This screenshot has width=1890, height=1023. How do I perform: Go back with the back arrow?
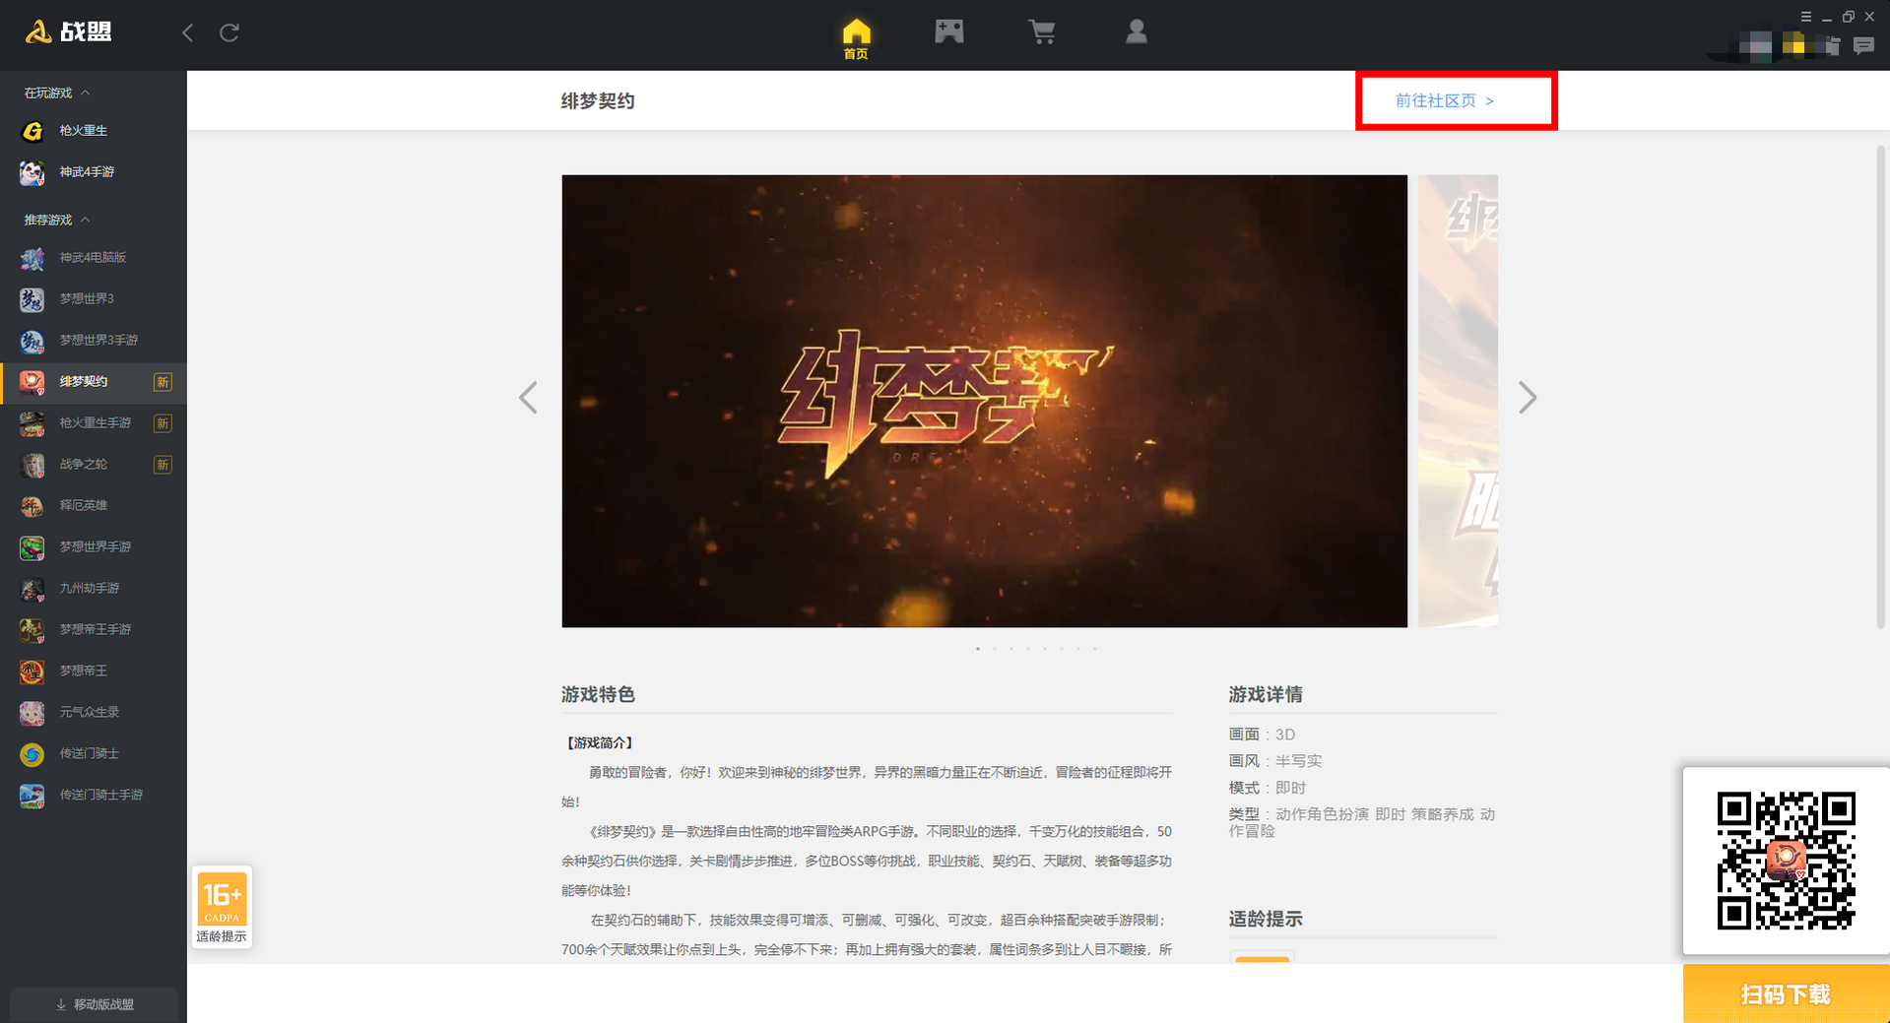click(187, 32)
